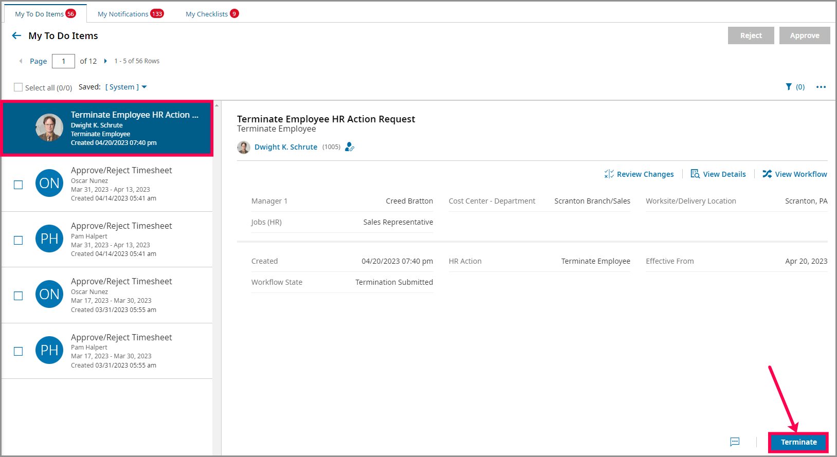Click the page number input field

click(63, 61)
